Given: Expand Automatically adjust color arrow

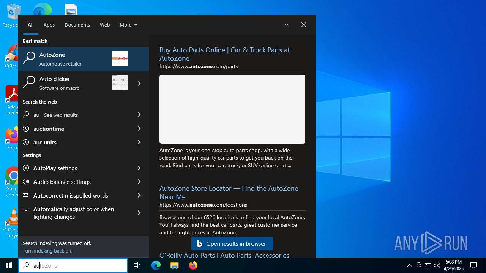Looking at the screenshot, I should point(139,213).
